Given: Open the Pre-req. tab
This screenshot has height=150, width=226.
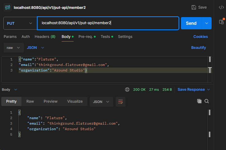Looking at the screenshot, I should pyautogui.click(x=87, y=37).
